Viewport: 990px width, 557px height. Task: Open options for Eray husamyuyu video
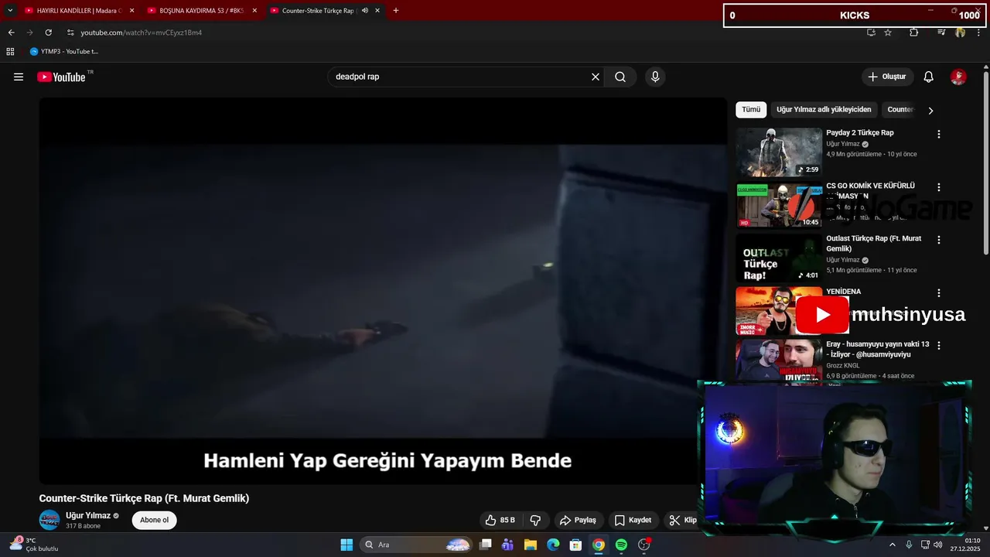pyautogui.click(x=939, y=346)
